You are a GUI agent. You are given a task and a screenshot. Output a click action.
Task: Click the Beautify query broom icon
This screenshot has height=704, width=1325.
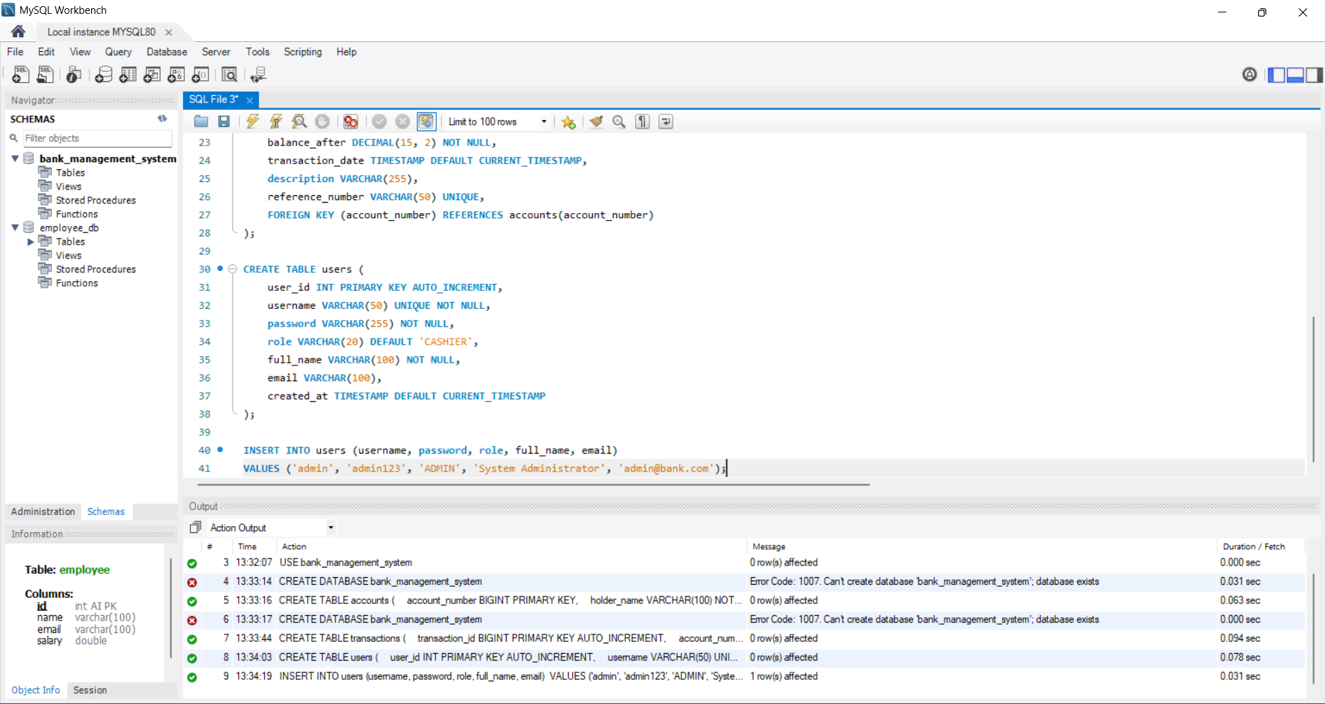(596, 121)
